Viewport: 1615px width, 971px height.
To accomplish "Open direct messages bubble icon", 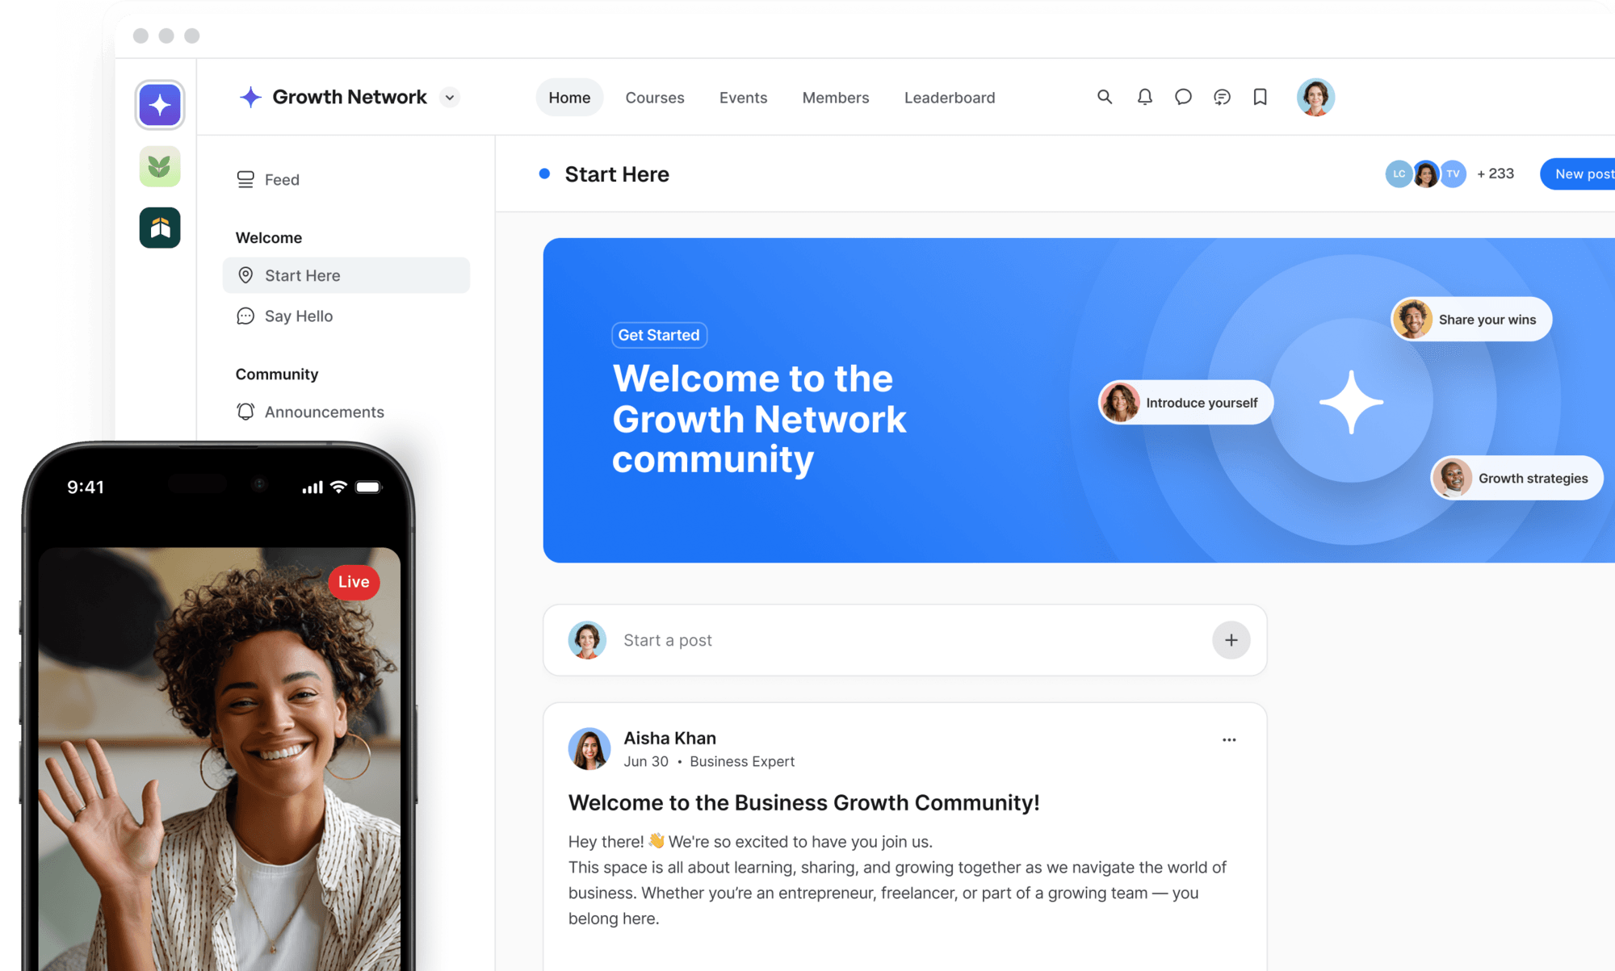I will pyautogui.click(x=1183, y=97).
